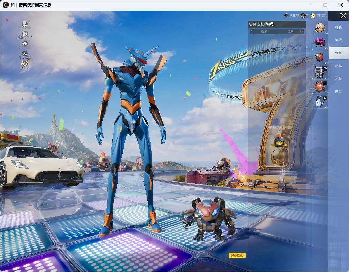Click the gold token icon showing 2
Viewport: 349px width, 272px height.
coord(303,16)
